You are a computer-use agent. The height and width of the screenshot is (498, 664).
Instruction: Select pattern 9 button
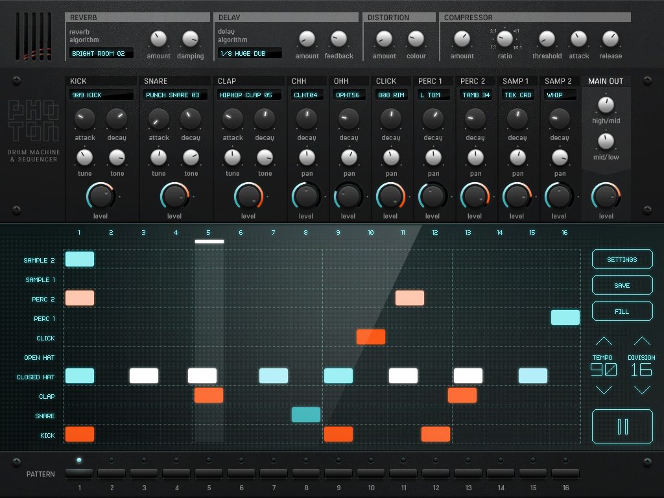click(x=338, y=474)
